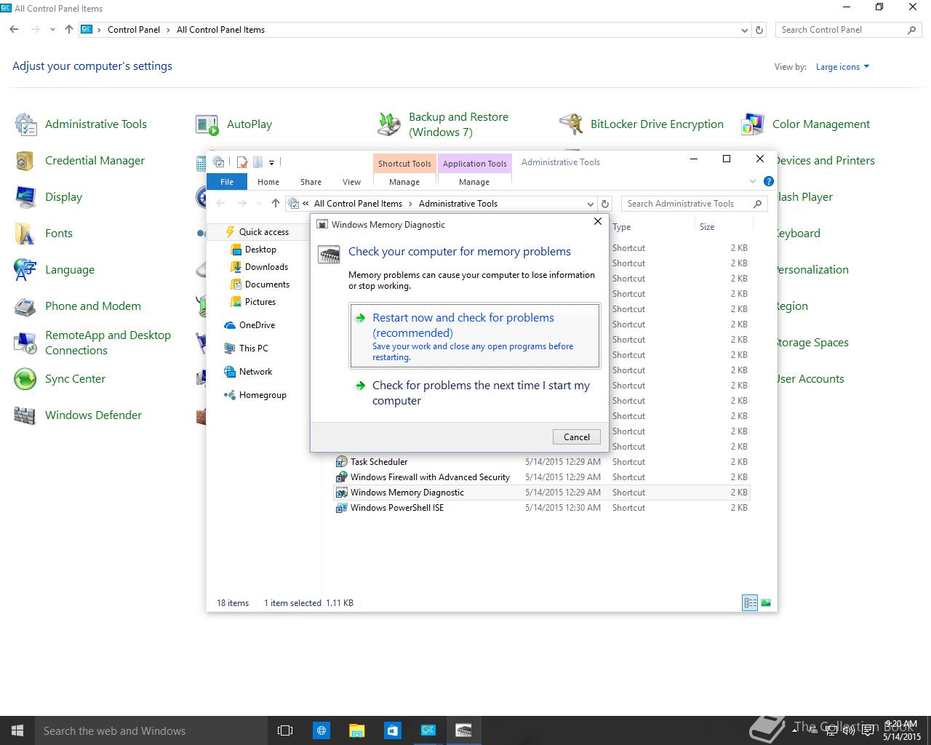
Task: Go up one level in Administrative Tools window
Action: 275,204
